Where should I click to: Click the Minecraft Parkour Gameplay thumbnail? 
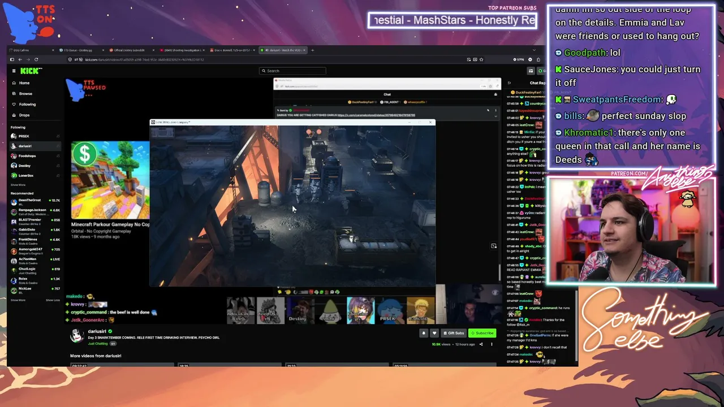110,180
